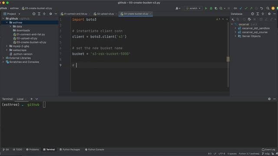
Task: Collapse all icon in Database panel
Action: pyautogui.click(x=263, y=14)
